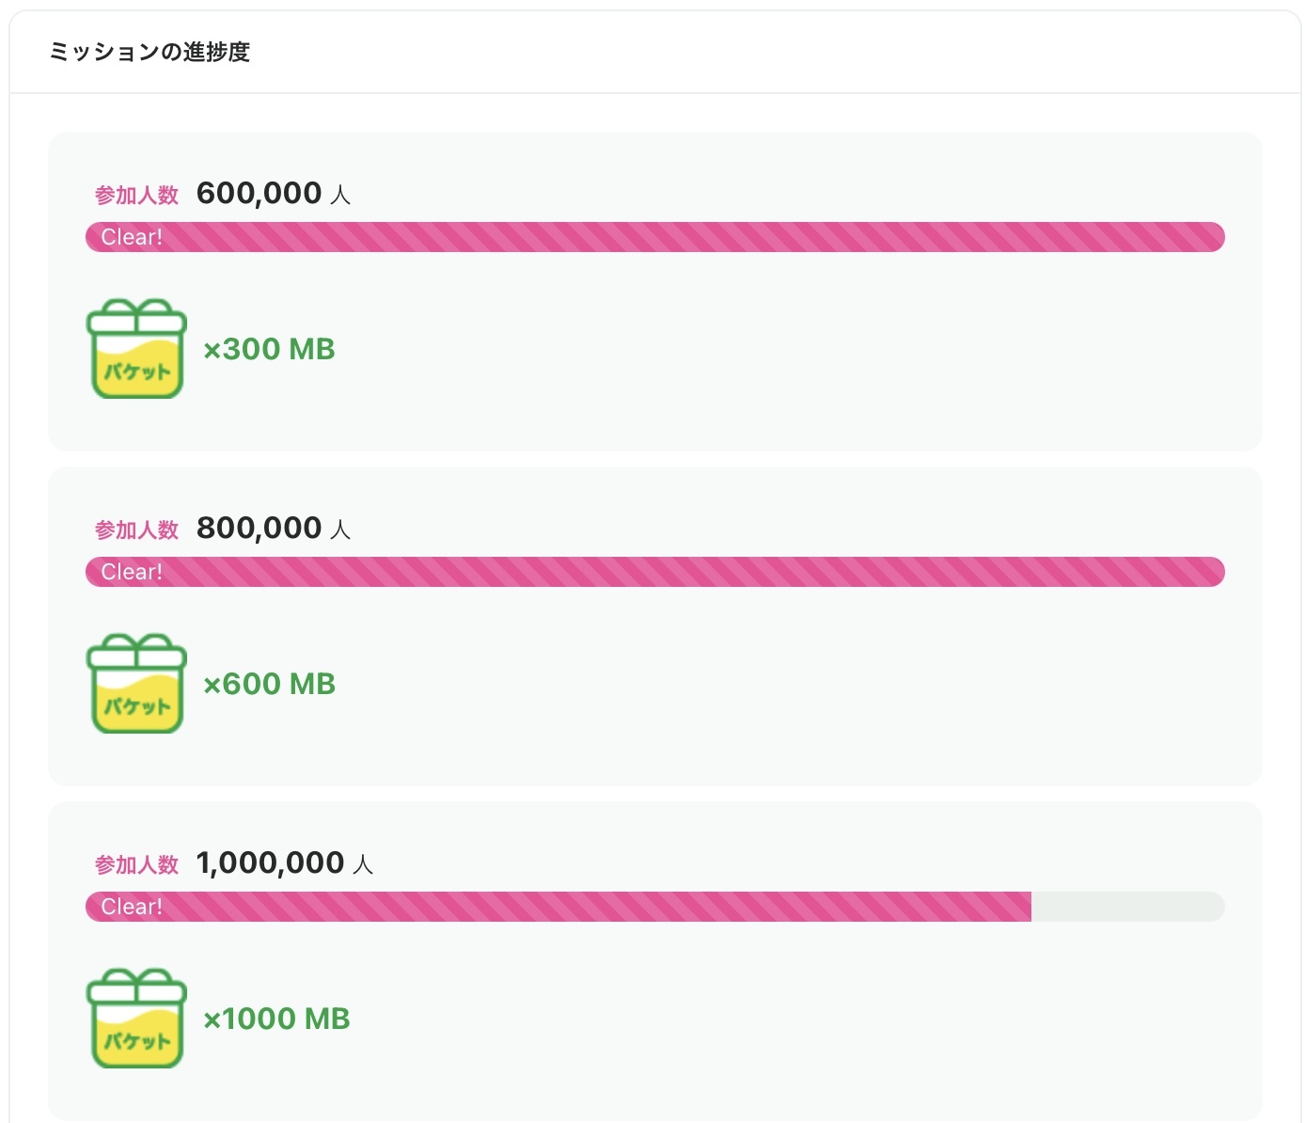Click the 600,000 participants progress bar
Viewport: 1305px width, 1123px height.
click(x=654, y=237)
